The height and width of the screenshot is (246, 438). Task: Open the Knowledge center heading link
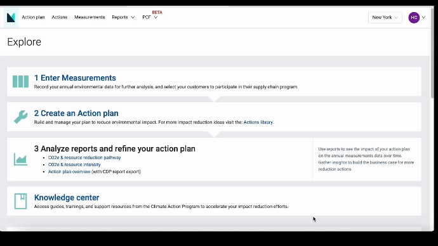[67, 197]
